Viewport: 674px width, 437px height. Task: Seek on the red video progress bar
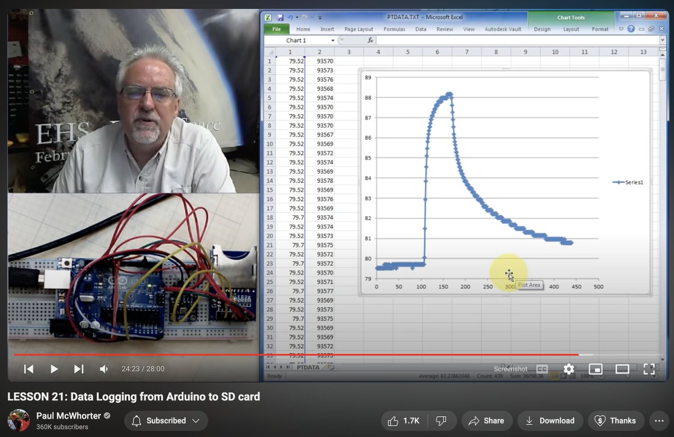pos(296,354)
